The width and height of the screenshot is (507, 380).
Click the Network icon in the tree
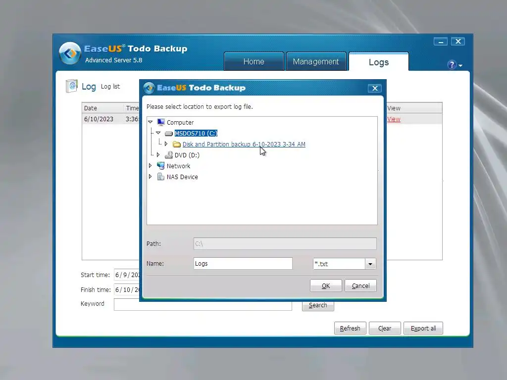pos(161,166)
